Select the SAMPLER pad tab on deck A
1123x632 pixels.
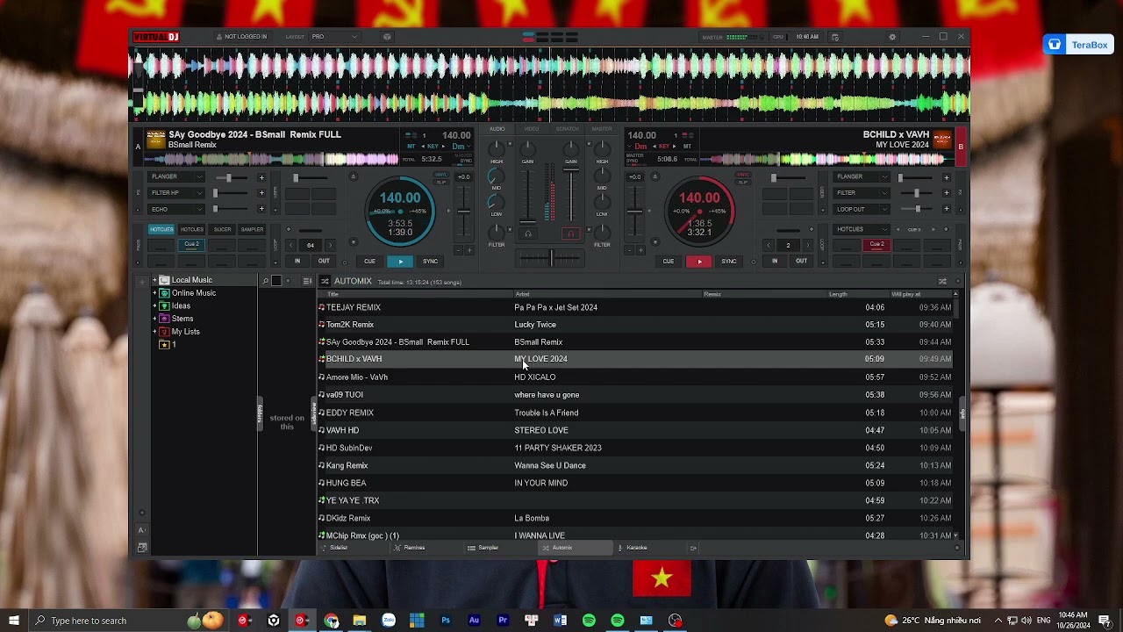click(x=252, y=229)
